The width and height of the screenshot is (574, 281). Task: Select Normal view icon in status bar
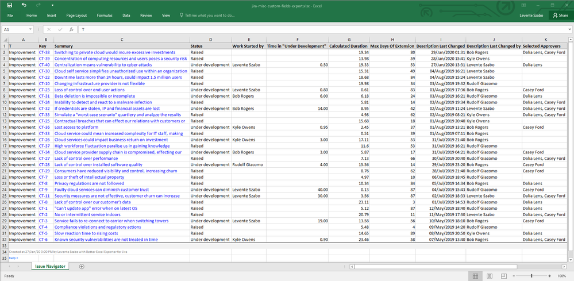(475, 276)
